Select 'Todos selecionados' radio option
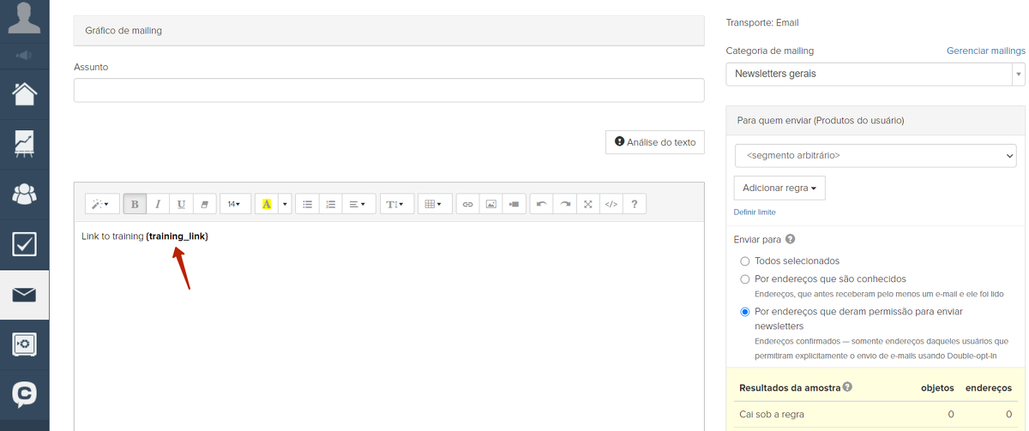The height and width of the screenshot is (431, 1029). click(x=744, y=260)
